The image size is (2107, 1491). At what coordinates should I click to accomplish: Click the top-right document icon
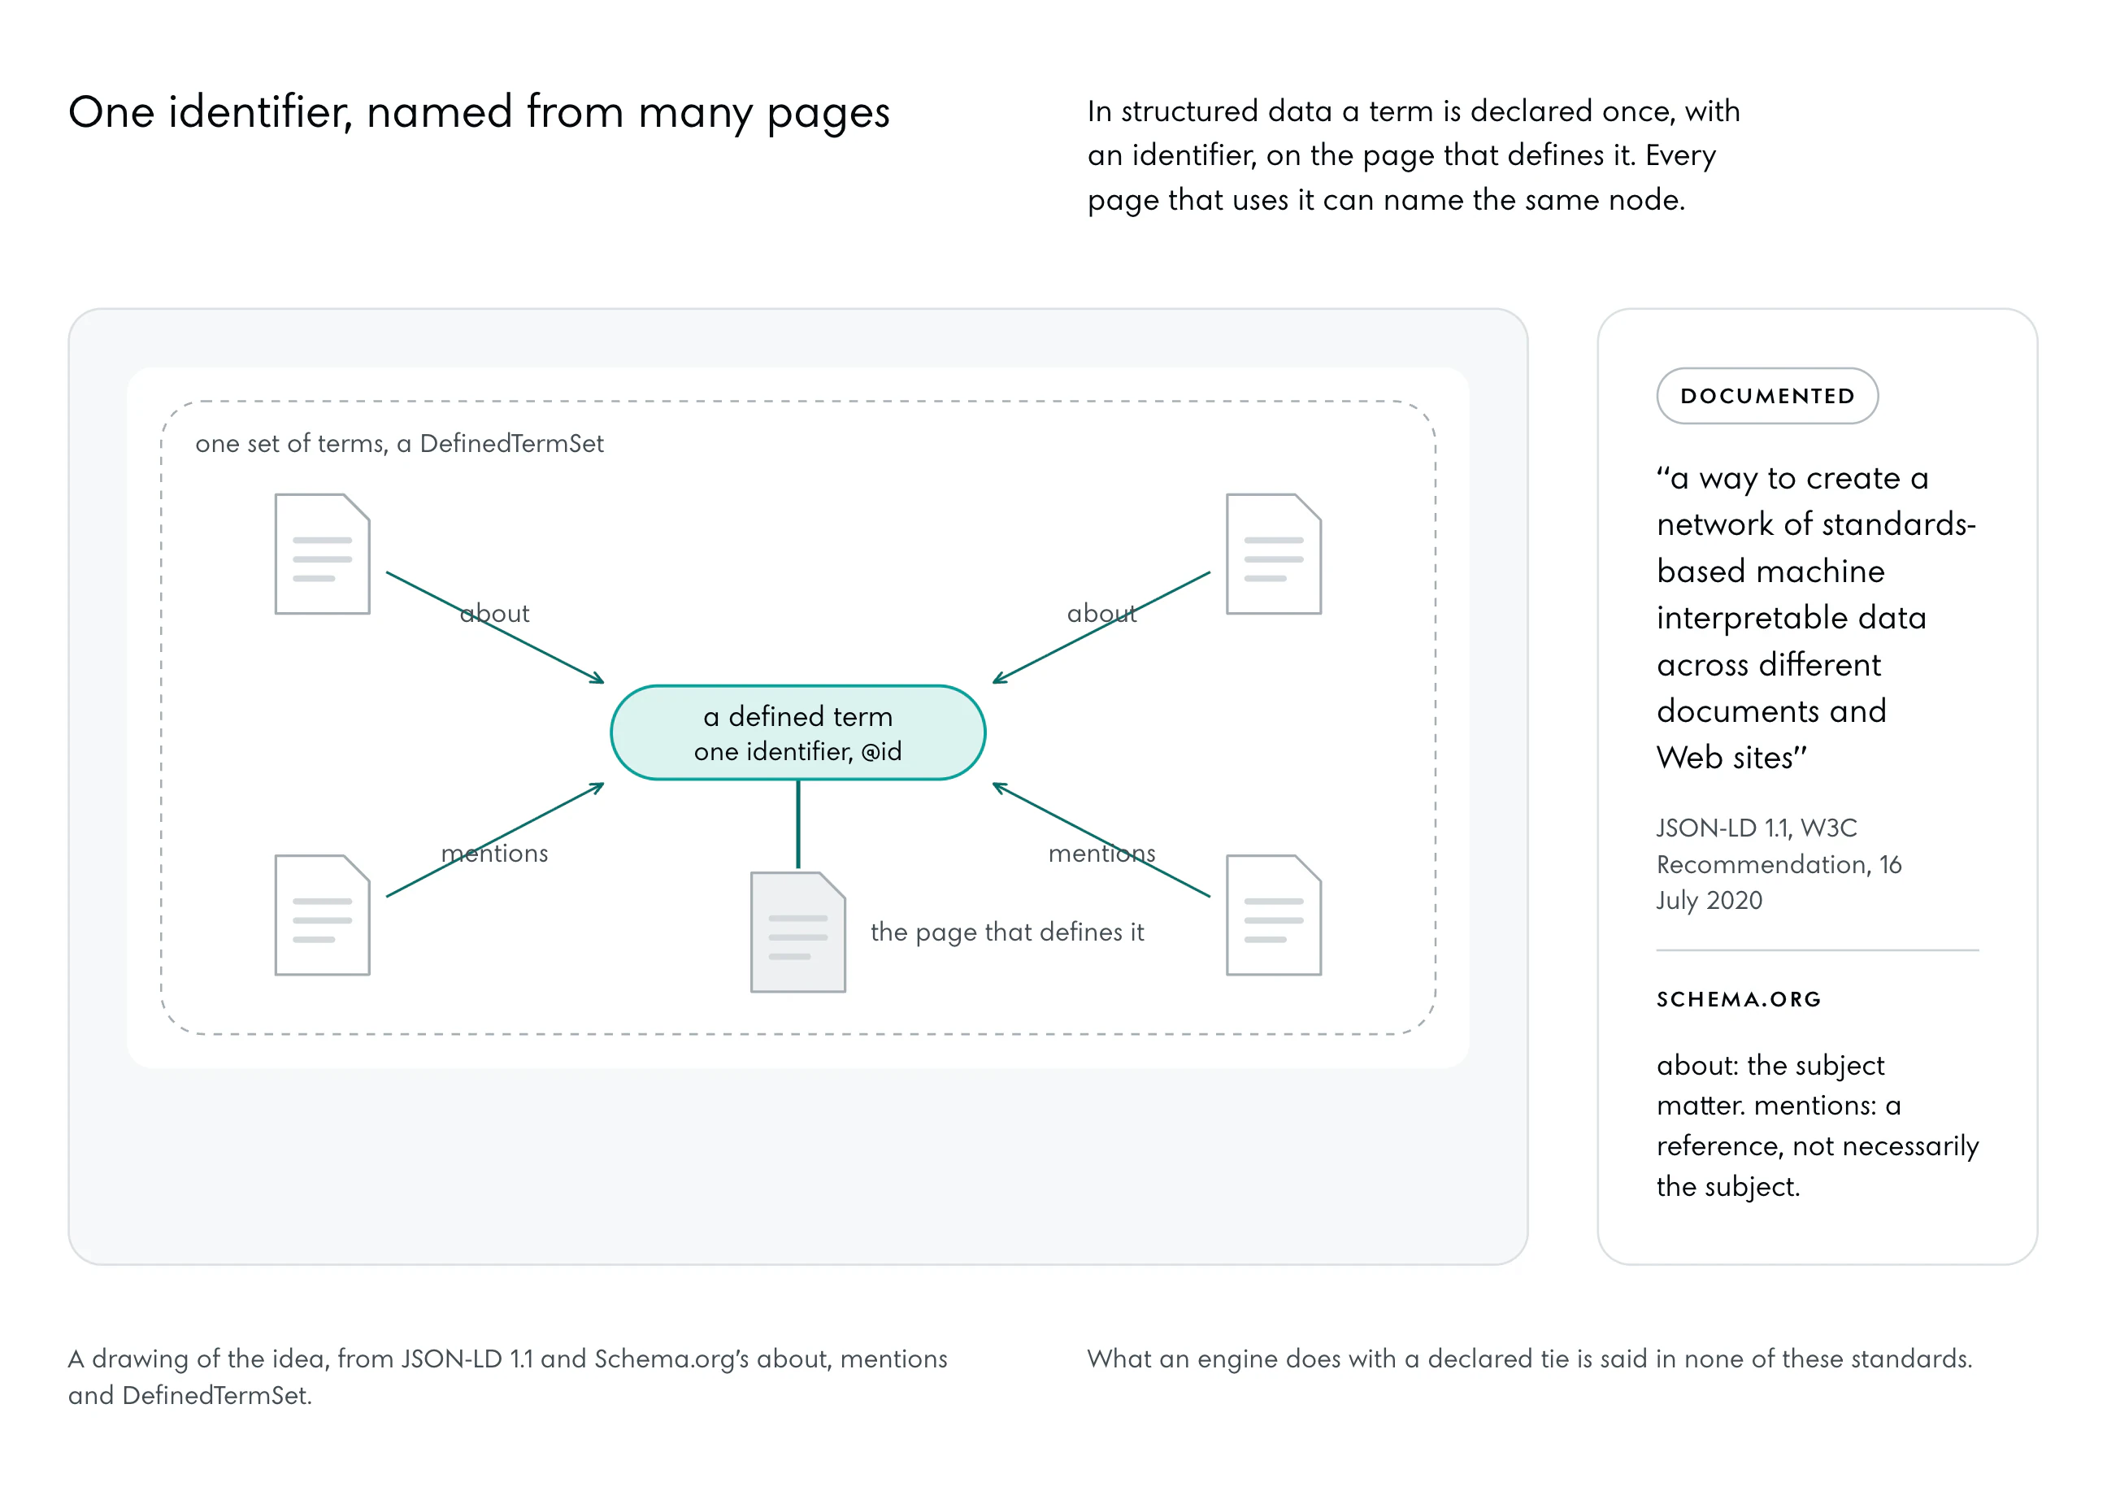[x=1273, y=554]
